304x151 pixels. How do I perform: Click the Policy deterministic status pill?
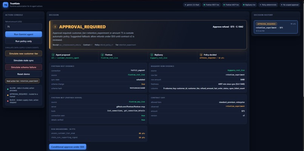(268, 5)
